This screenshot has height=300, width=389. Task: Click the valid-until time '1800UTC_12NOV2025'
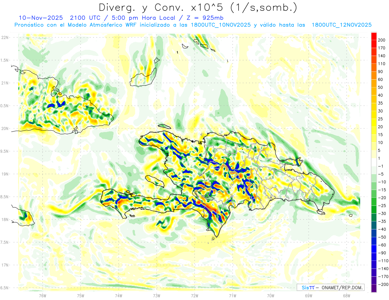[x=341, y=25]
